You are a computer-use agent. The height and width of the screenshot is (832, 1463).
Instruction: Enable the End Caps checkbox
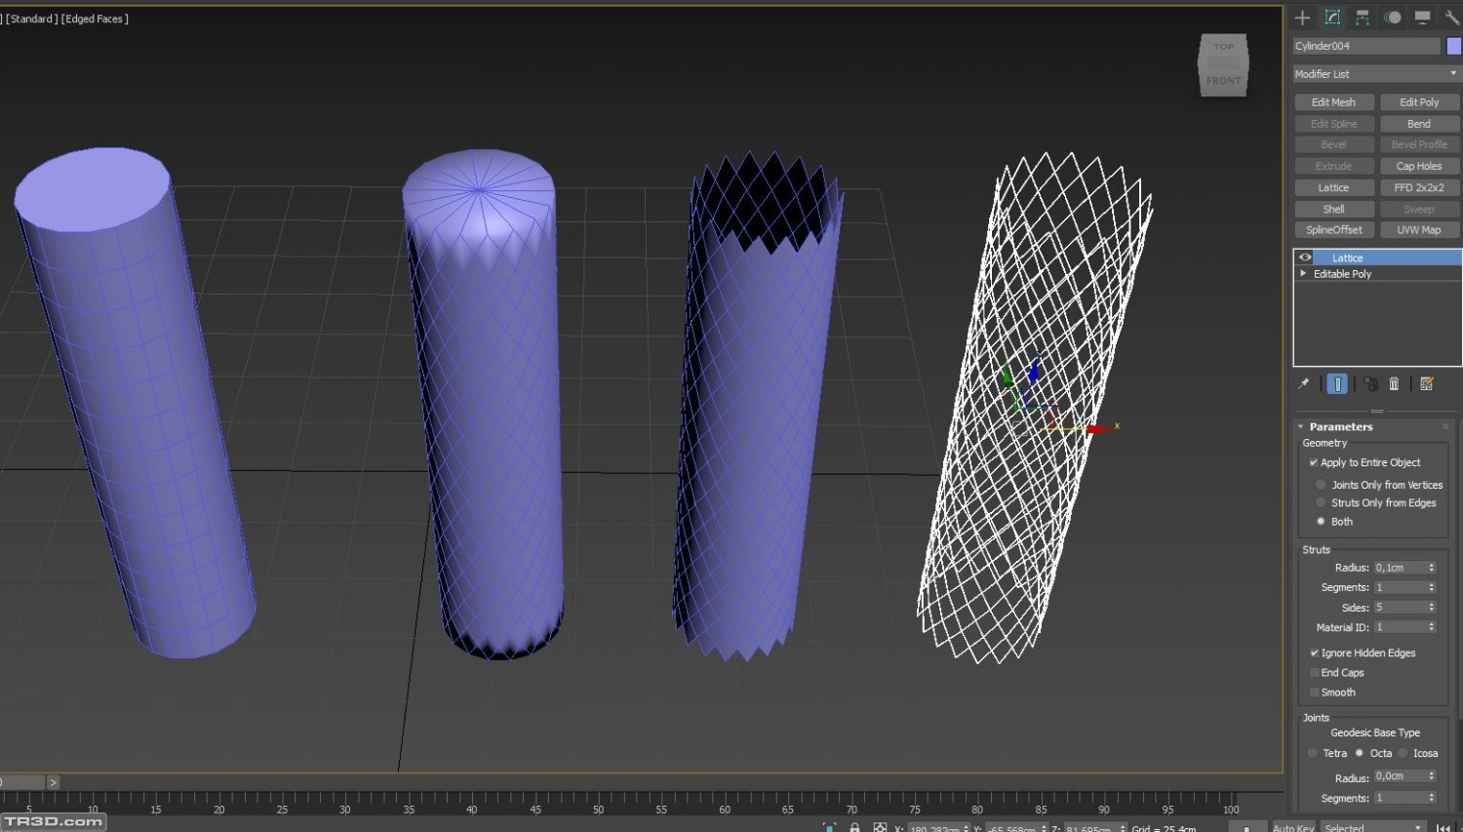pos(1315,673)
